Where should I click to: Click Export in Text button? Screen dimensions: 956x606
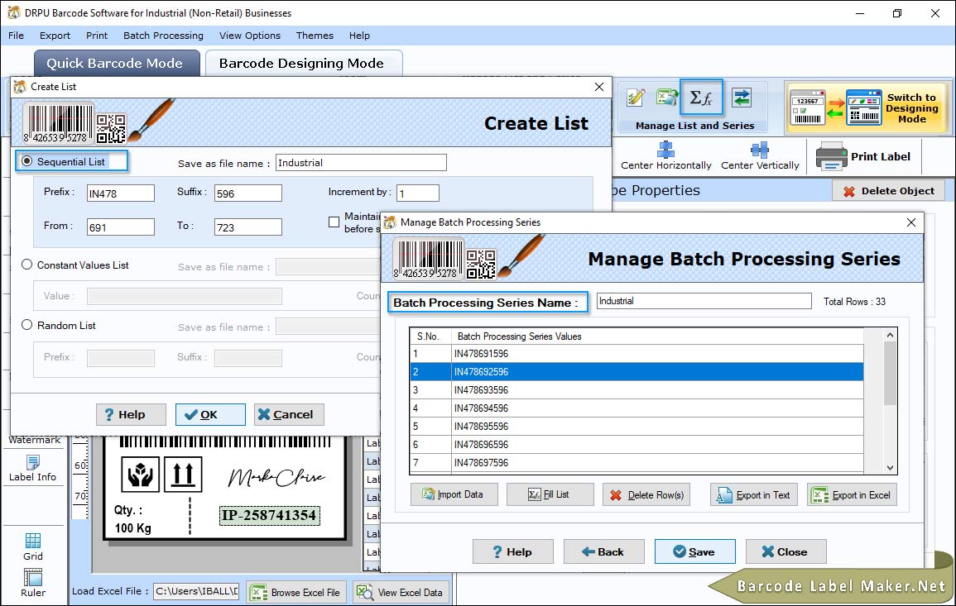pos(753,494)
